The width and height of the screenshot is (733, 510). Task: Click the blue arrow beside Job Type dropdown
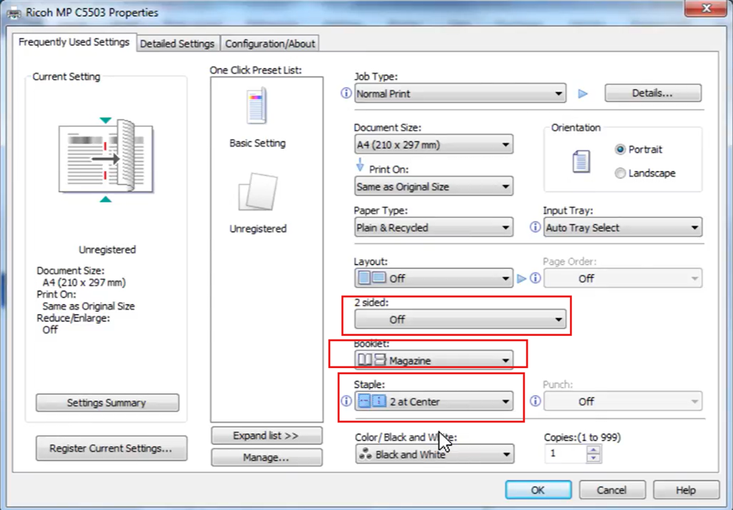click(583, 93)
